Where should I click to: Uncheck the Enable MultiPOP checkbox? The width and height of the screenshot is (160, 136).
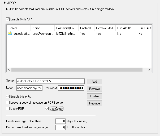8,19
